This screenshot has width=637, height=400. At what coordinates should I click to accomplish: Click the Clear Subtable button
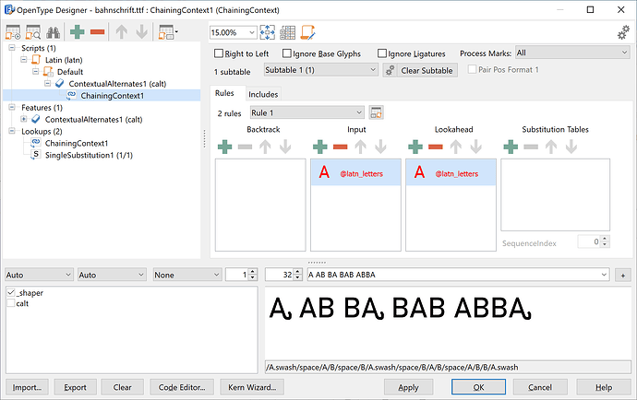coord(420,70)
